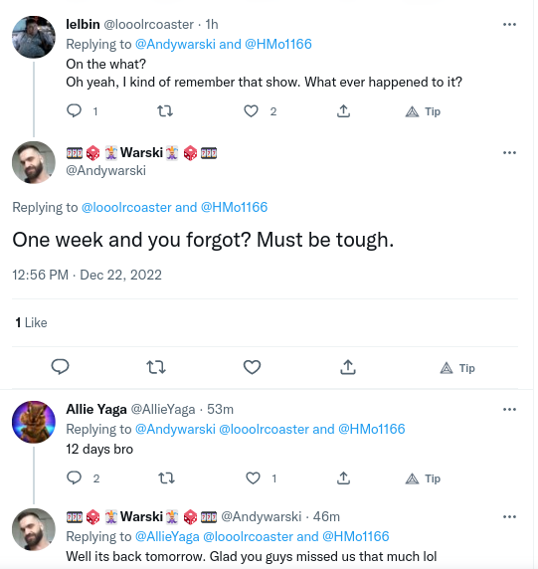Screen dimensions: 538x569
Task: Share lelbin's tweet
Action: click(x=343, y=111)
